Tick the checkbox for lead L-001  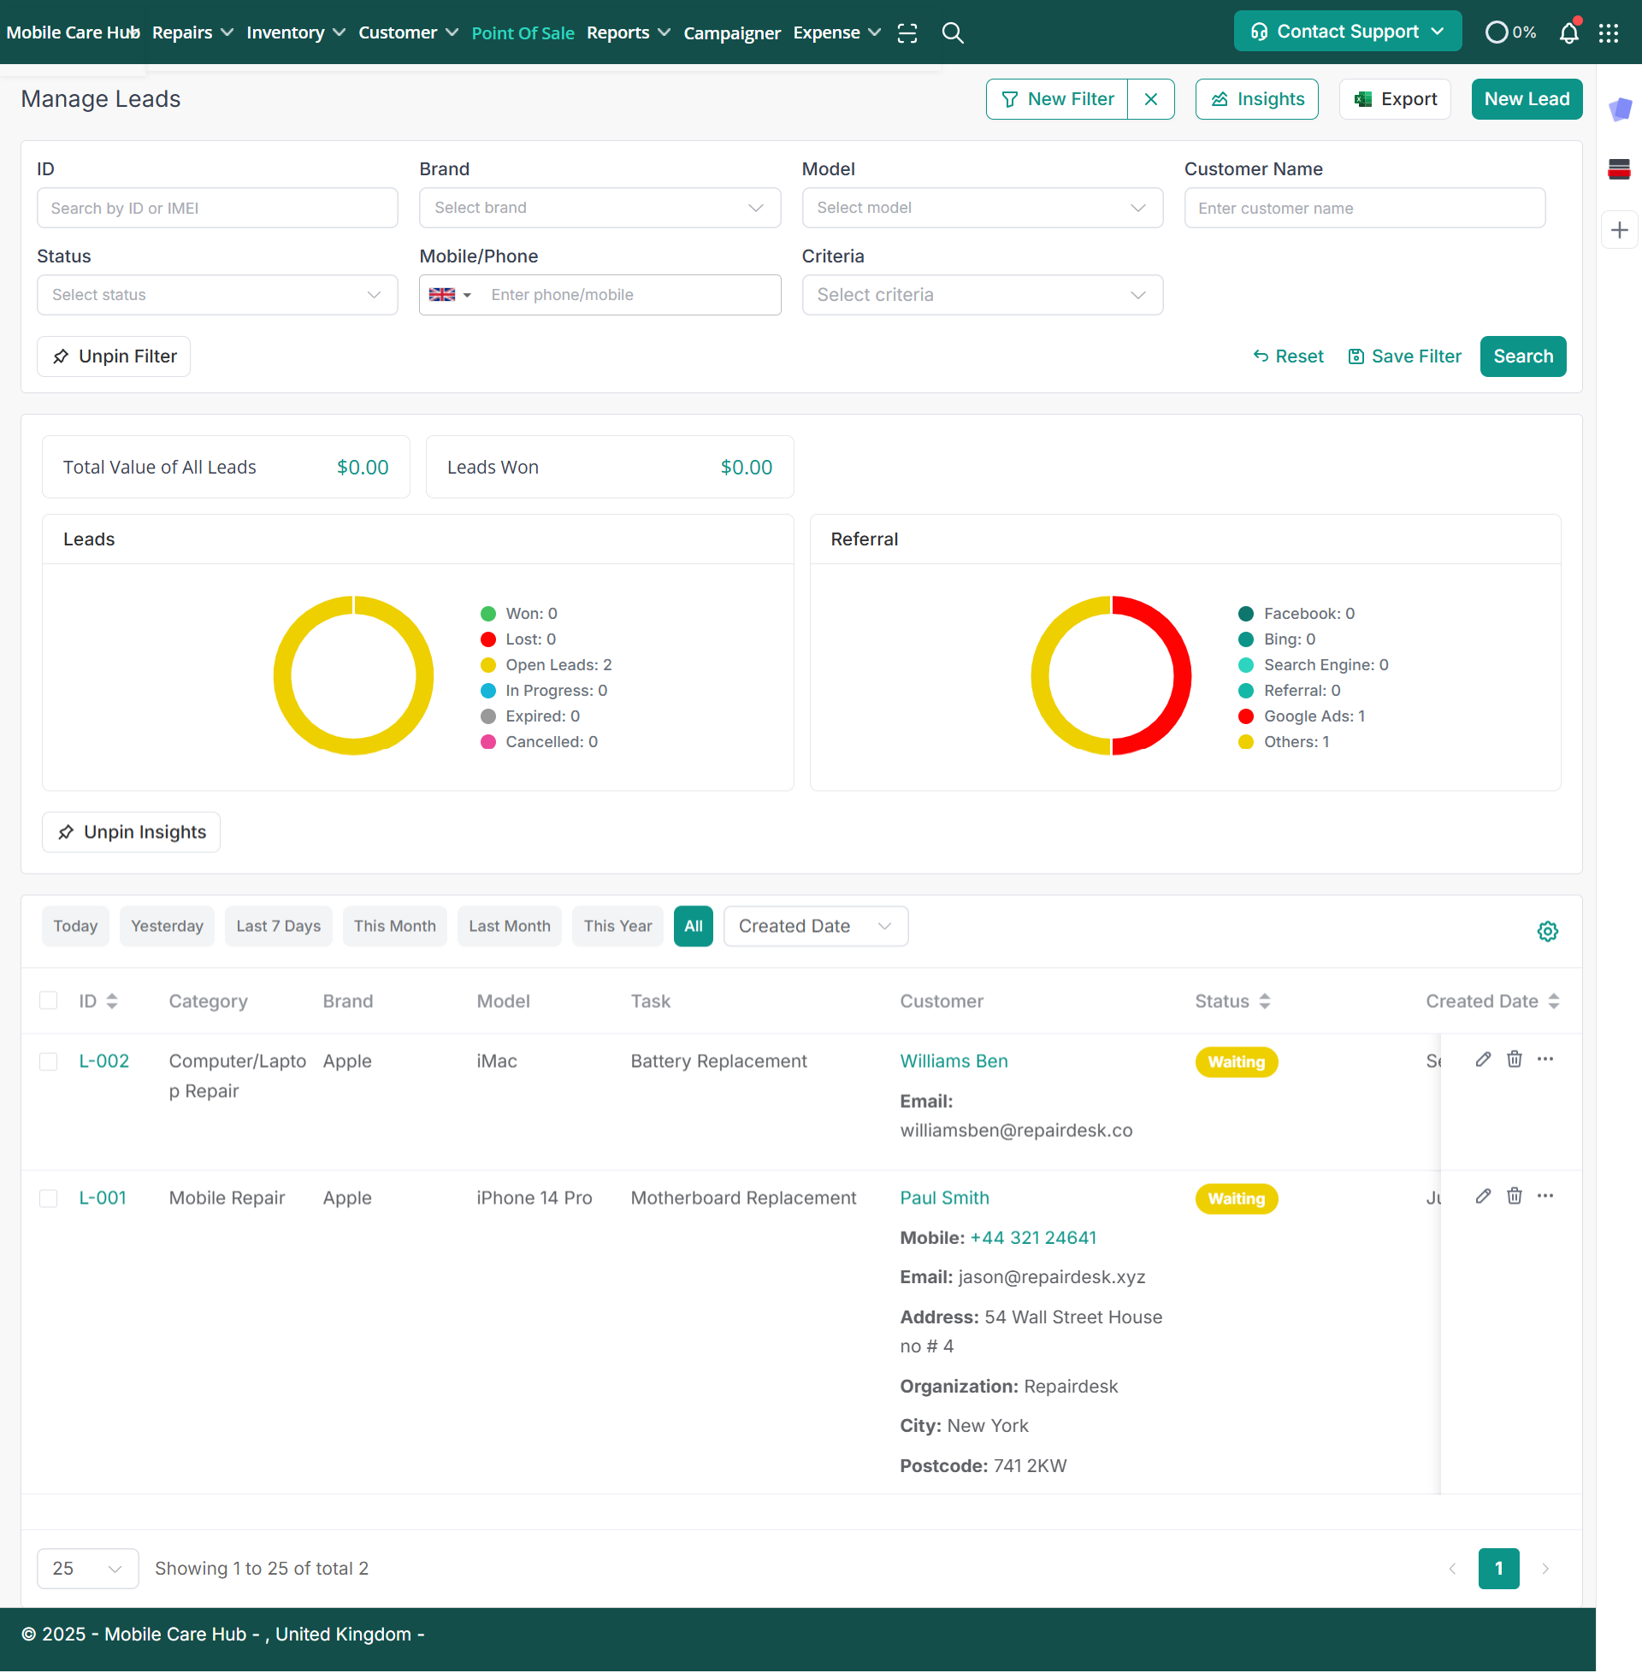[48, 1198]
